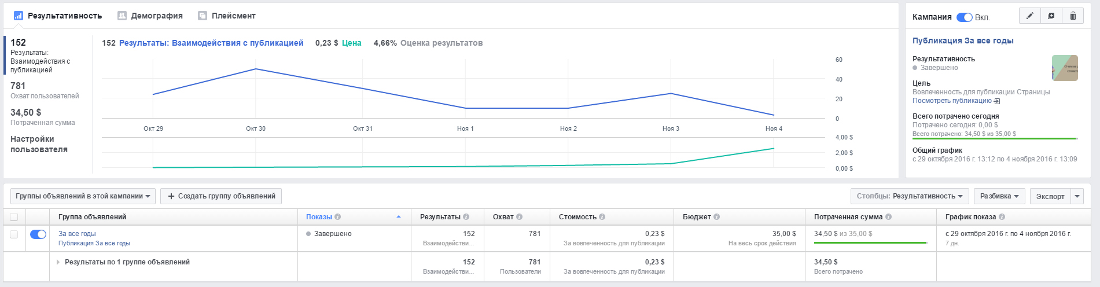Click the publication thumbnail image
1100x287 pixels.
(1065, 68)
